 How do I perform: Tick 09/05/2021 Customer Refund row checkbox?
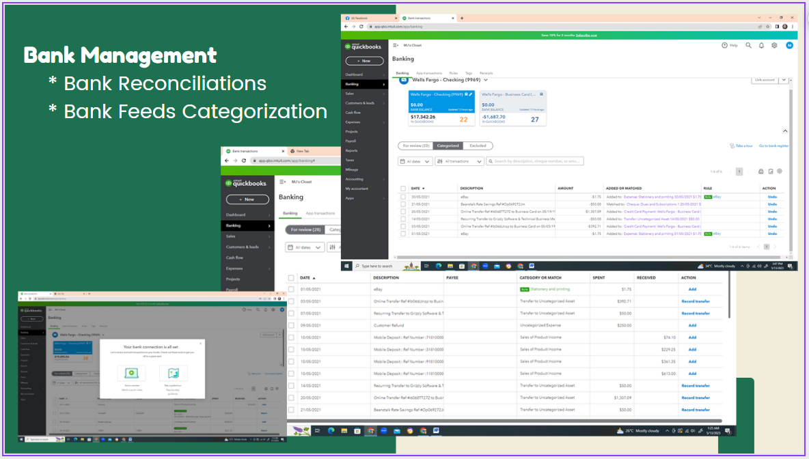(291, 325)
